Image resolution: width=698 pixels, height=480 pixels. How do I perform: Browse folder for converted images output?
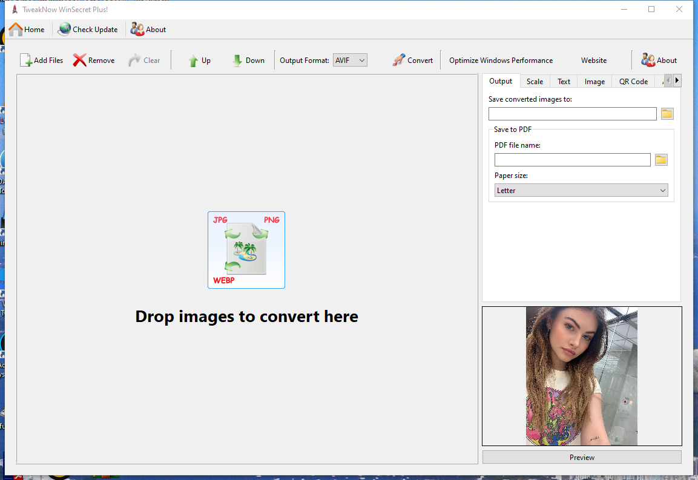(x=667, y=114)
